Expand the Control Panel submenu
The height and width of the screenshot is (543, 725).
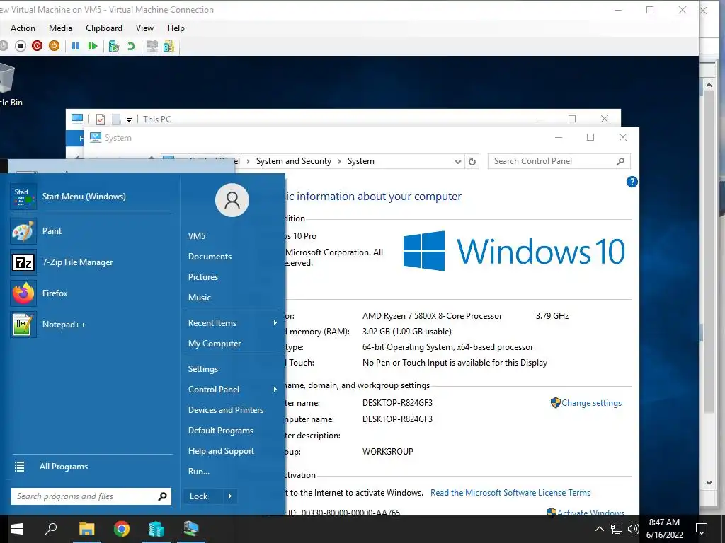click(232, 390)
